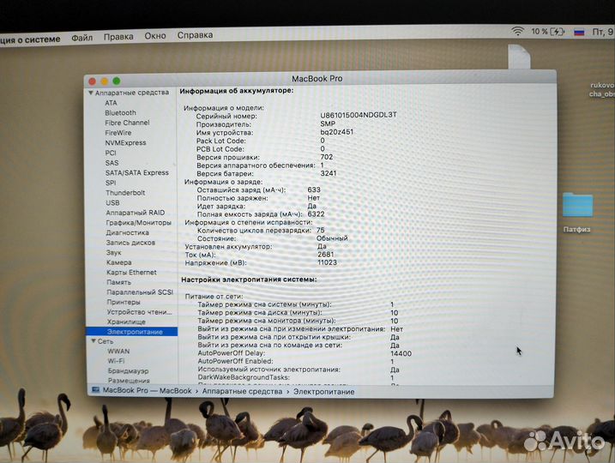Click MacBook Pro — MacBook in path bar

pyautogui.click(x=147, y=390)
